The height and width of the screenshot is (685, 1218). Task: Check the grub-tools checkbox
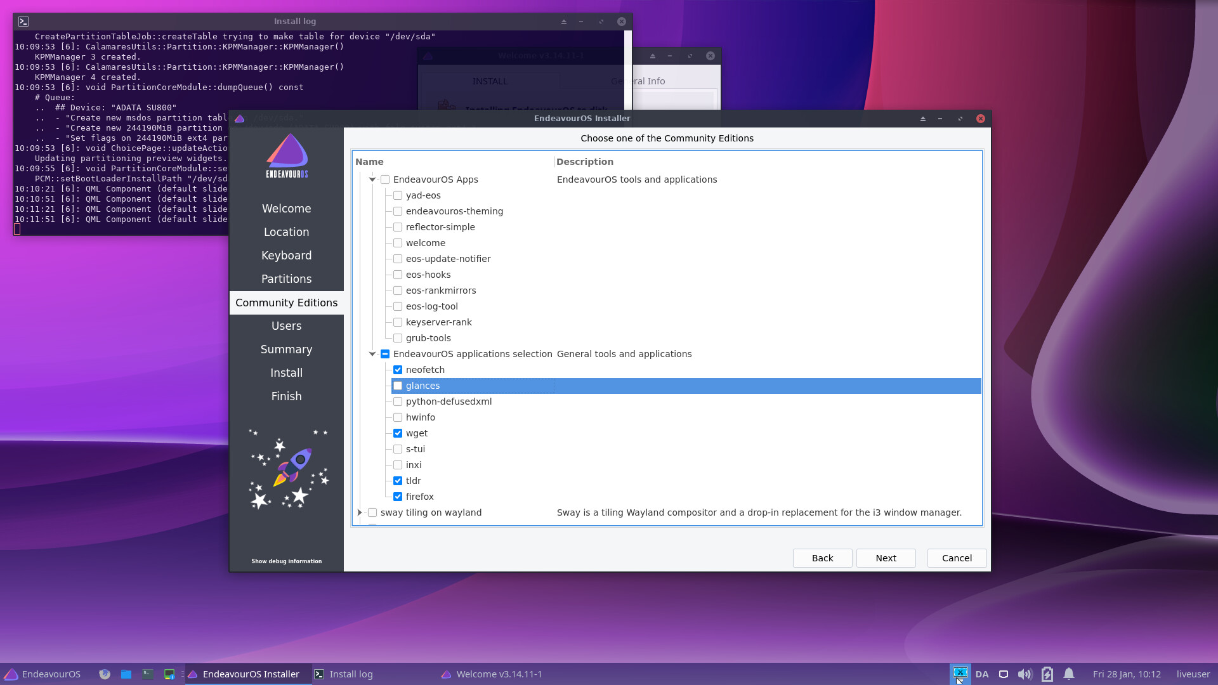(x=398, y=338)
